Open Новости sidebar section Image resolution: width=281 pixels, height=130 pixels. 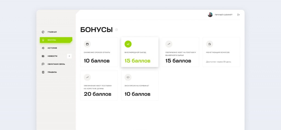click(x=52, y=56)
